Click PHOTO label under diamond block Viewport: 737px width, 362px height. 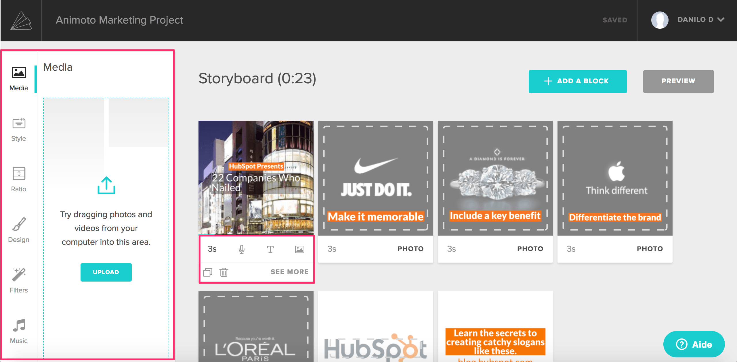[530, 249]
